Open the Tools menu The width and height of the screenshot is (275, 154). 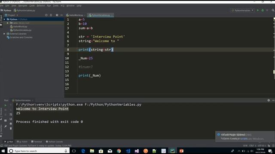click(55, 6)
